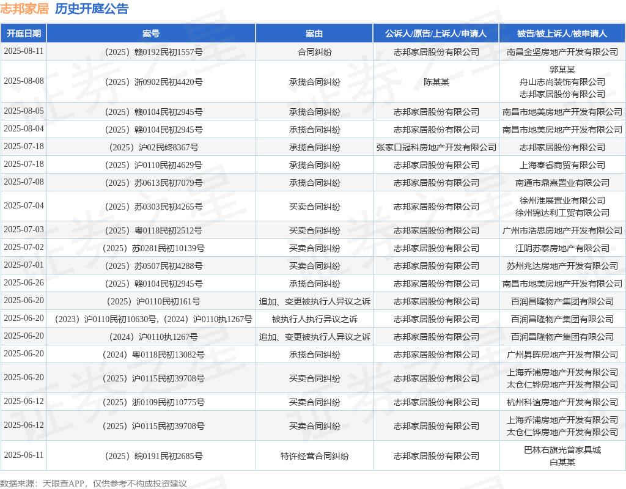The height and width of the screenshot is (489, 626).
Task: Click the date 2025-06-26
Action: (24, 282)
